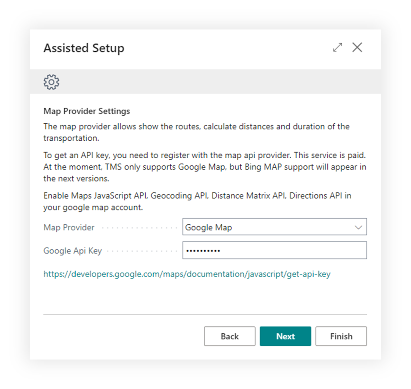411x389 pixels.
Task: Close the Assisted Setup dialog
Action: coord(357,47)
